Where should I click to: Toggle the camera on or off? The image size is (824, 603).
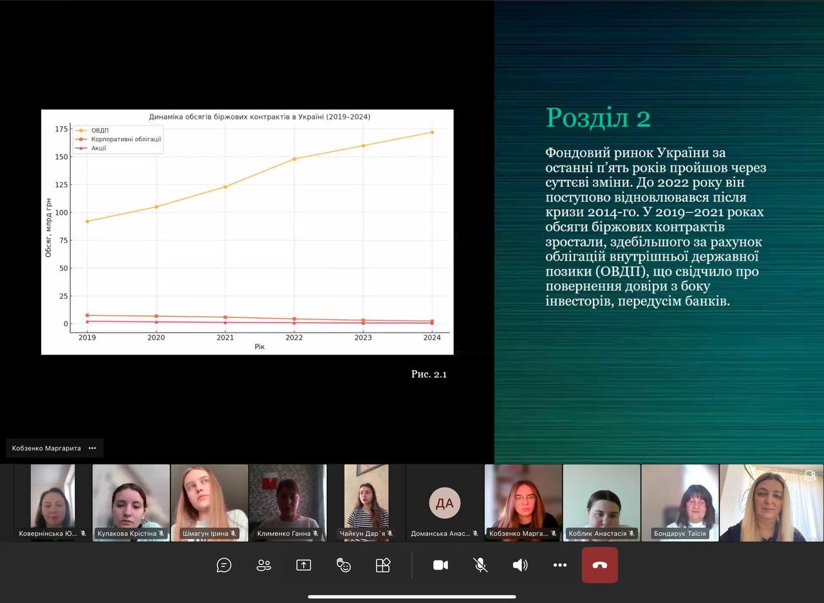(x=440, y=565)
